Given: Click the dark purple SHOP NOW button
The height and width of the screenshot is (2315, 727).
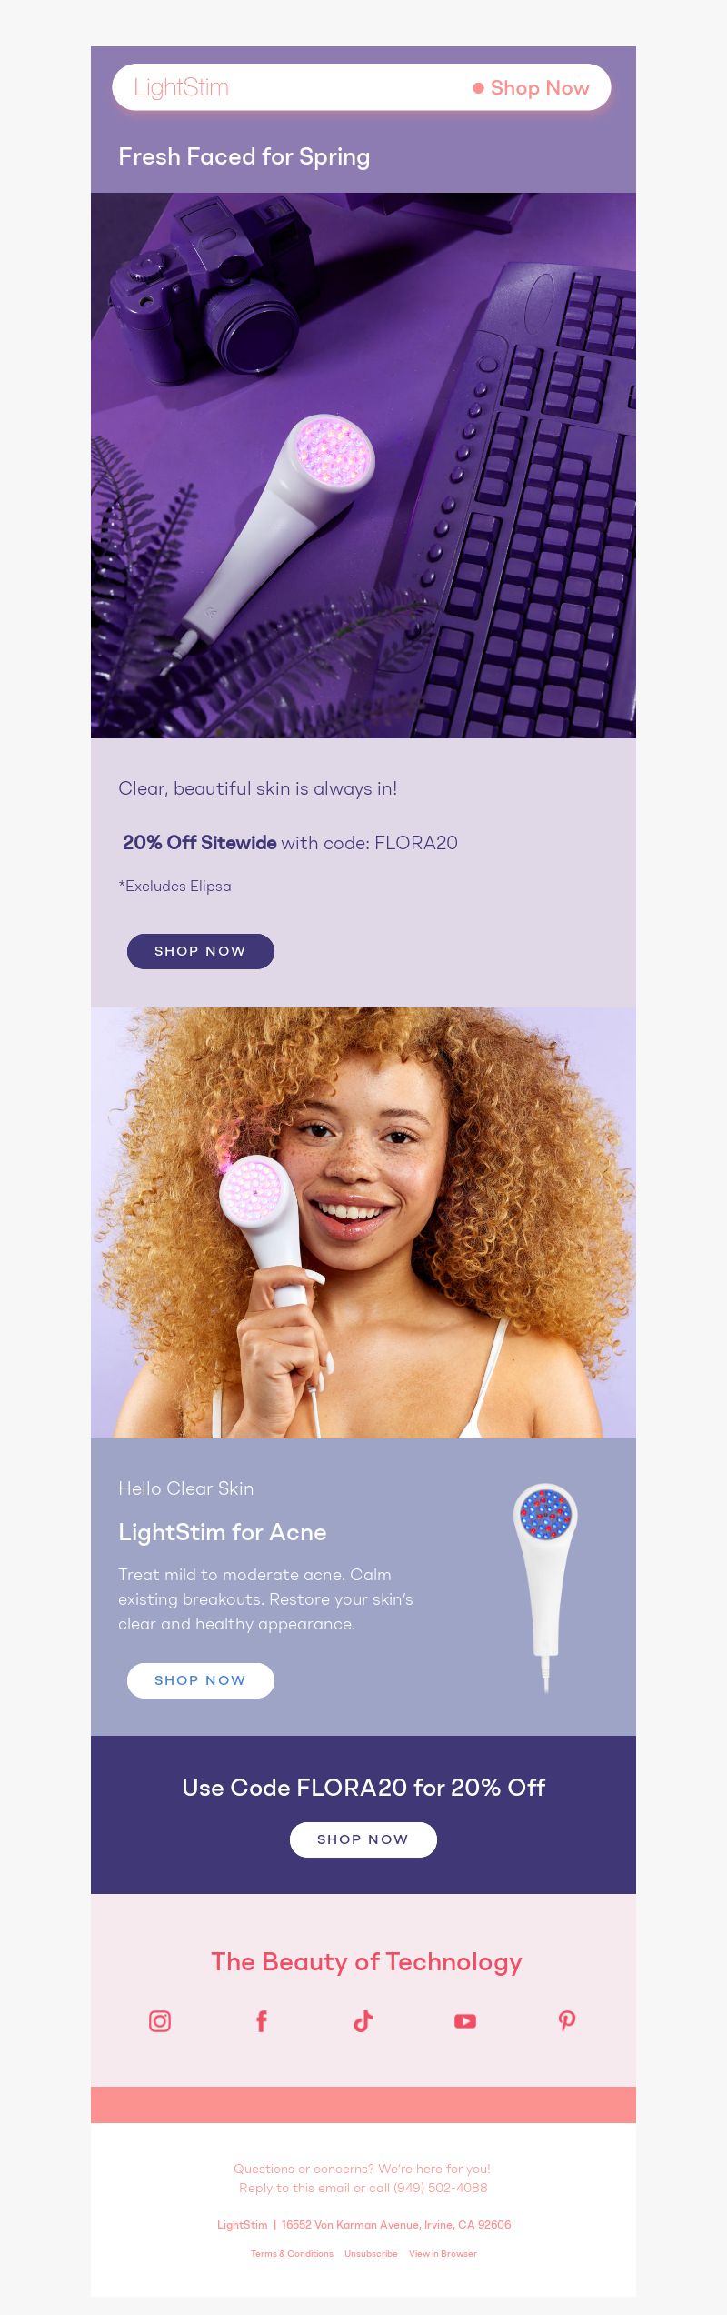Looking at the screenshot, I should [201, 951].
